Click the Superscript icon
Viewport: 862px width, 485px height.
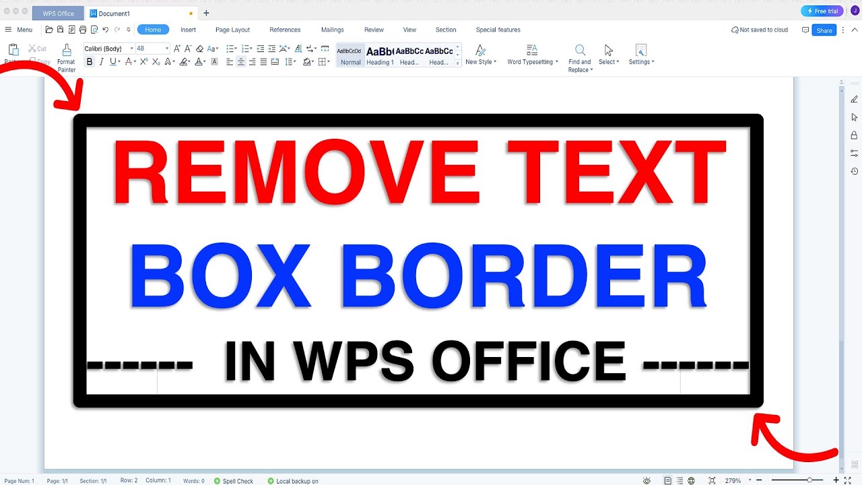tap(143, 61)
